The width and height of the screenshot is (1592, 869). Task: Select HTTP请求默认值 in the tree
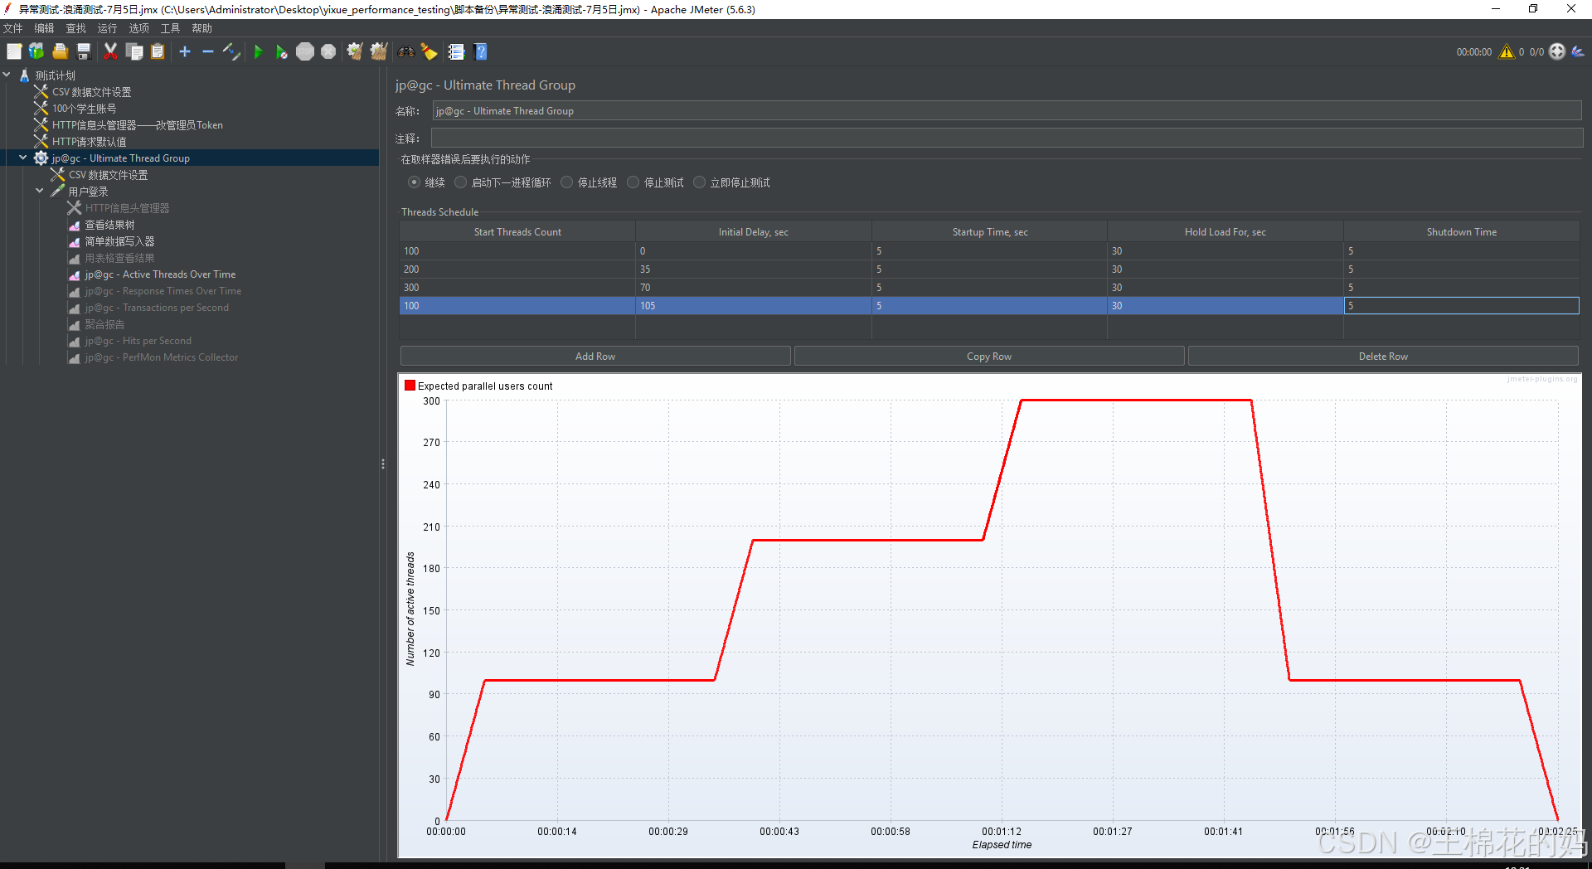(x=90, y=142)
